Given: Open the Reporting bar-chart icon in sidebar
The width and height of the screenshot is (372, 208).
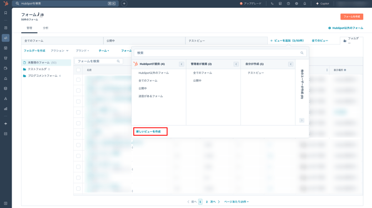Looking at the screenshot, I should pyautogui.click(x=6, y=108).
